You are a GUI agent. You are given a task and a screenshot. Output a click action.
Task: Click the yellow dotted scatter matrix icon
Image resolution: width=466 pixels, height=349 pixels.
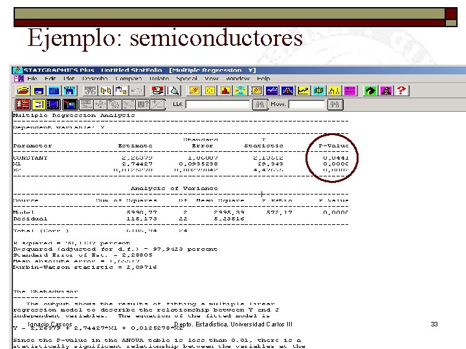click(256, 90)
